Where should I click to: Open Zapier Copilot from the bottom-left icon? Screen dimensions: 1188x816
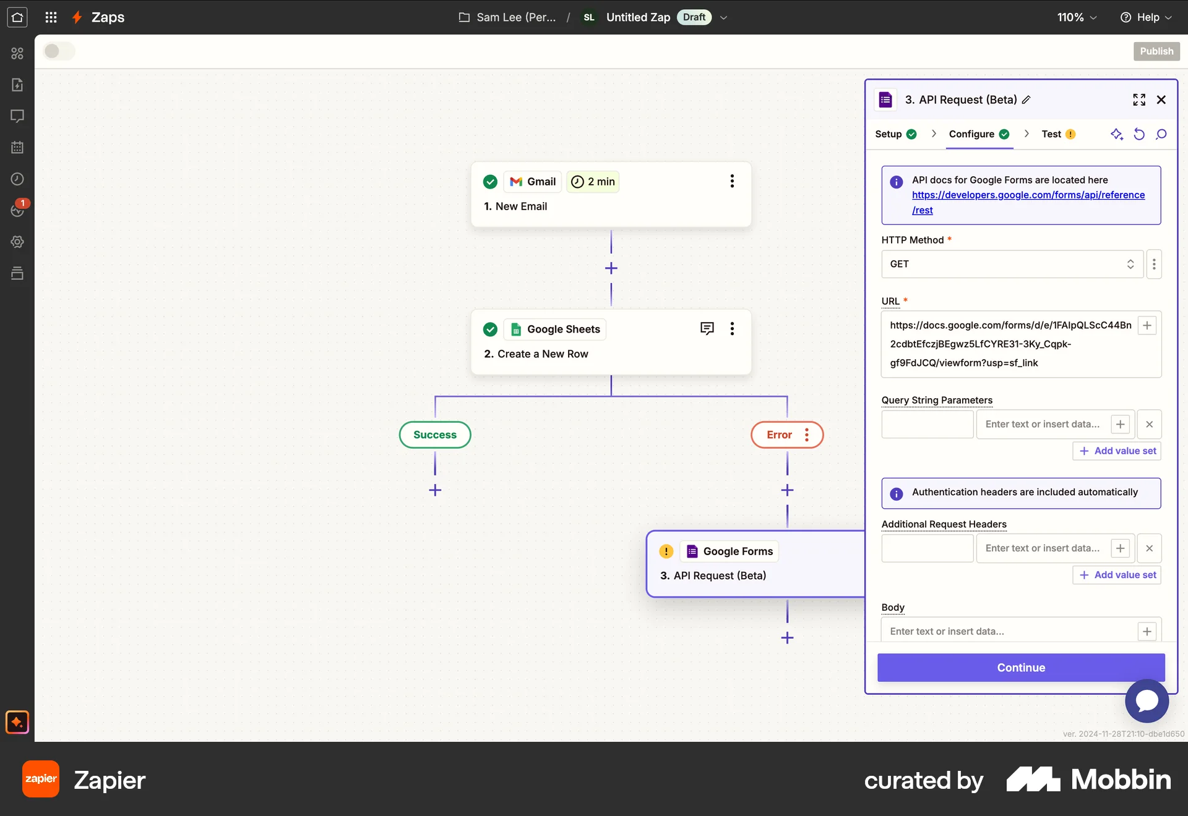point(17,722)
